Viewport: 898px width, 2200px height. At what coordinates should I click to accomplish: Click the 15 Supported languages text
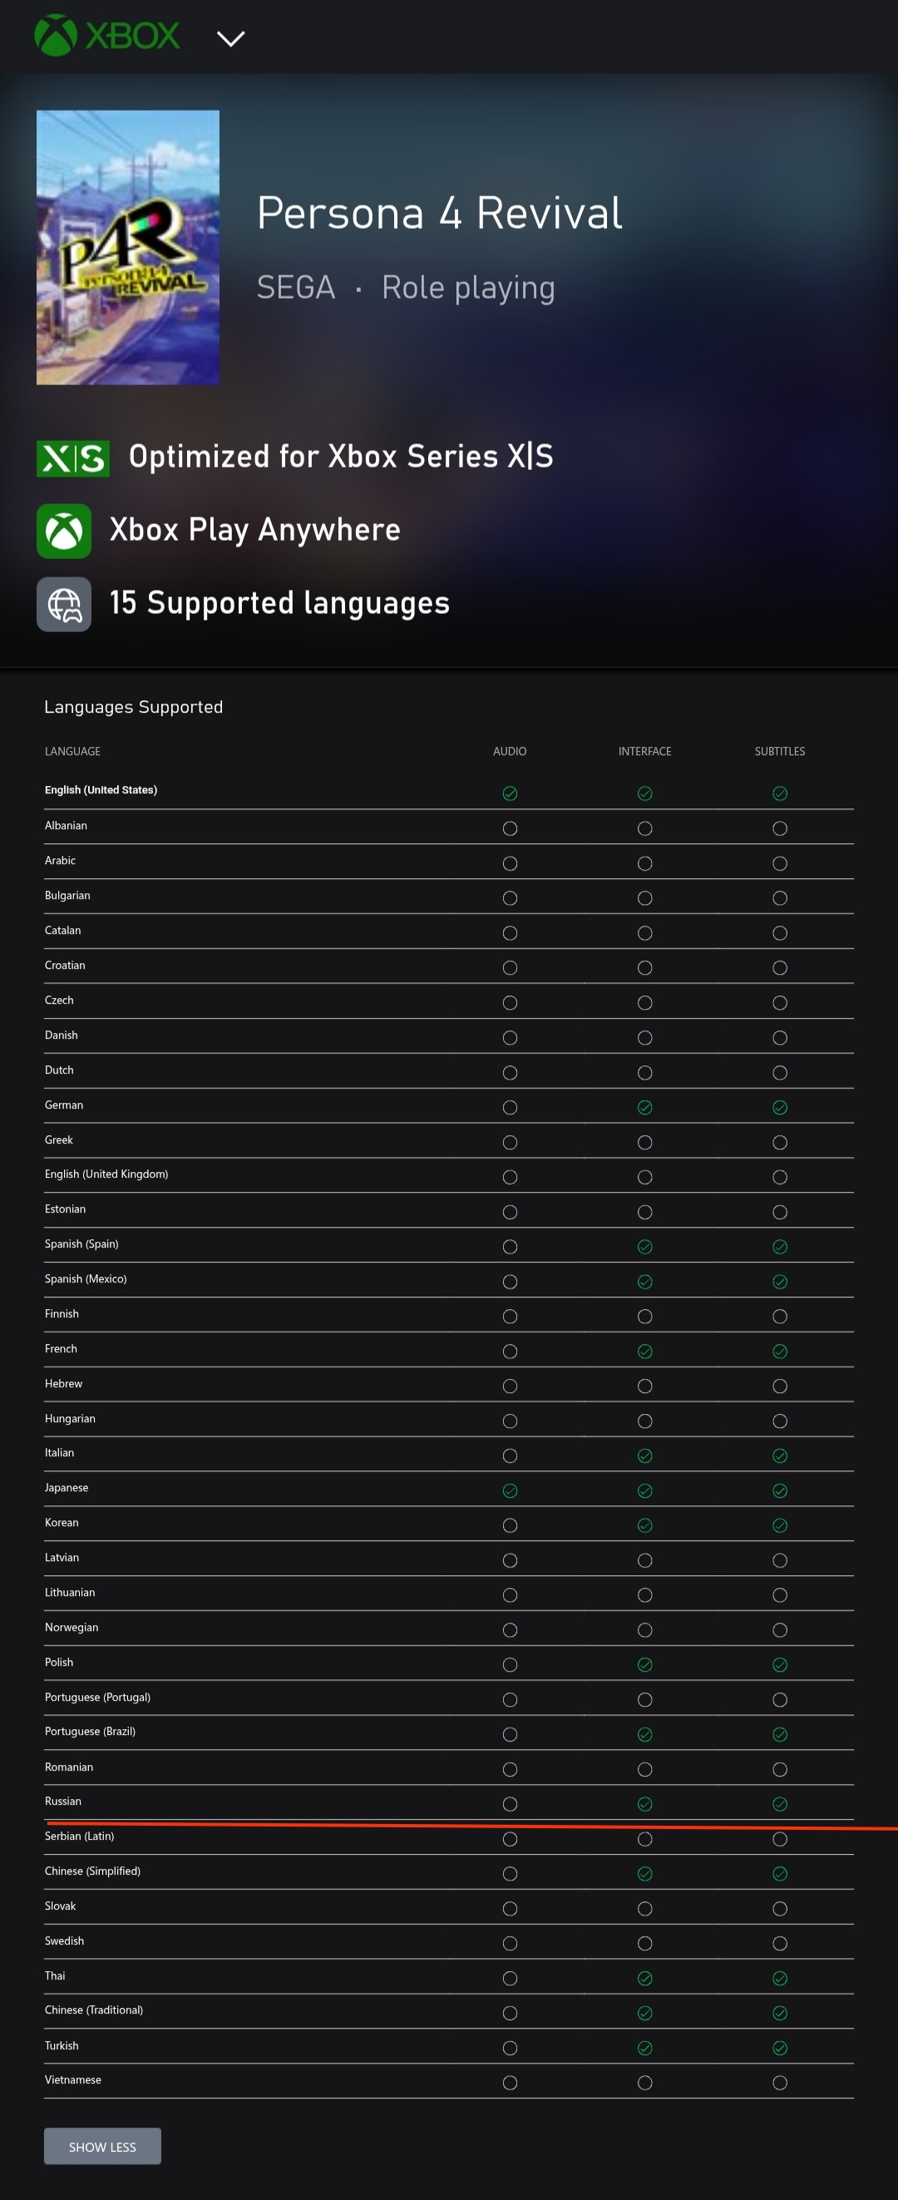click(x=279, y=603)
